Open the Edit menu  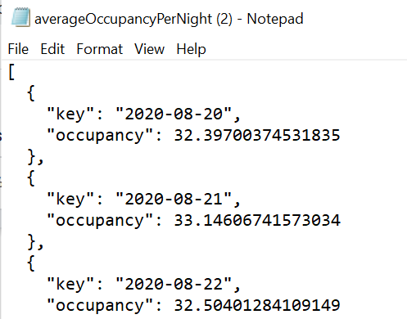click(52, 49)
